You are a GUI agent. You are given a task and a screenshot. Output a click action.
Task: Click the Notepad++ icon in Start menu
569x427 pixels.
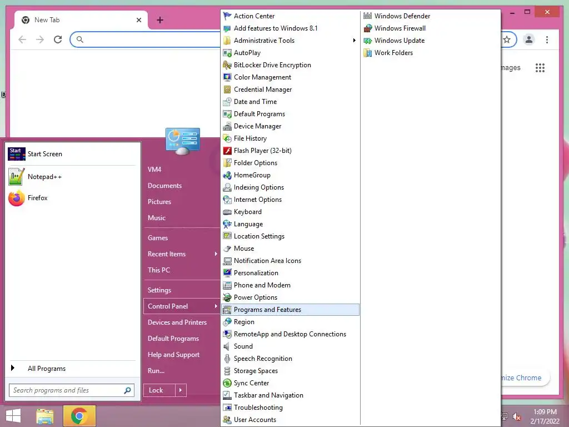click(x=16, y=176)
